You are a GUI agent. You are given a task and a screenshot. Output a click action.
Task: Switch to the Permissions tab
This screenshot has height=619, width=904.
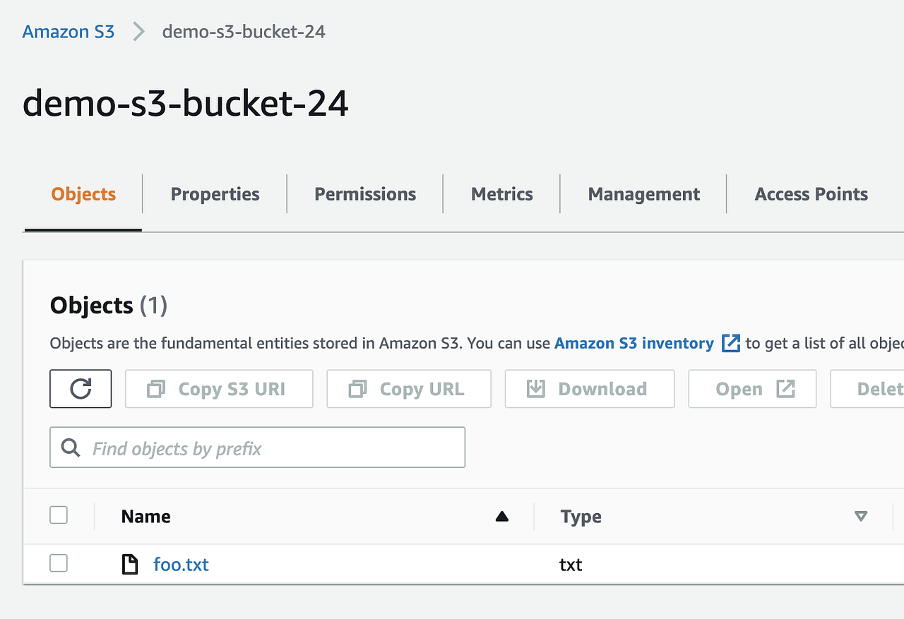click(364, 193)
